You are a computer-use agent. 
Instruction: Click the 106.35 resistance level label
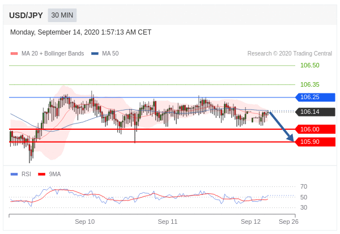309,84
